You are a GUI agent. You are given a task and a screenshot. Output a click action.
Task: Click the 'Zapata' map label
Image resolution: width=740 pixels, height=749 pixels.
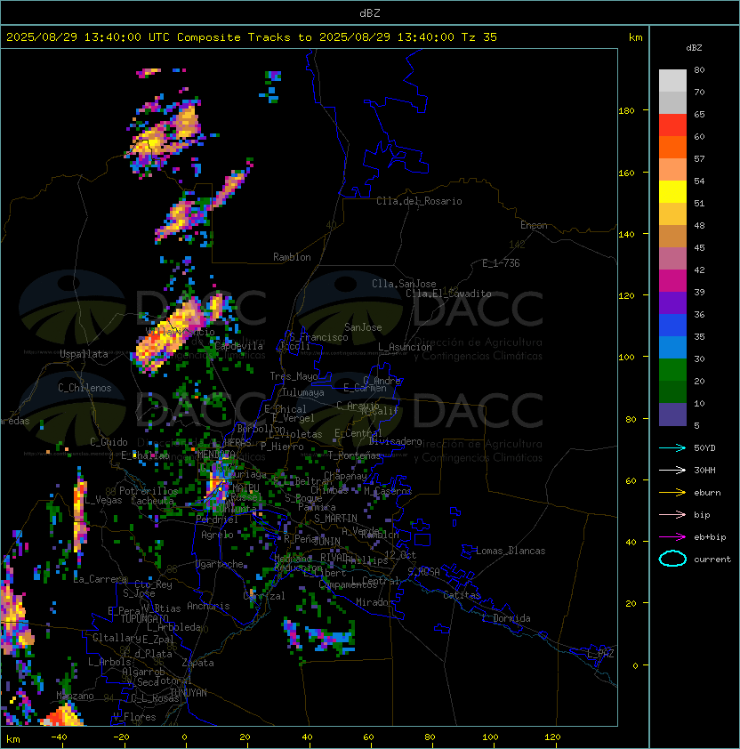(197, 663)
